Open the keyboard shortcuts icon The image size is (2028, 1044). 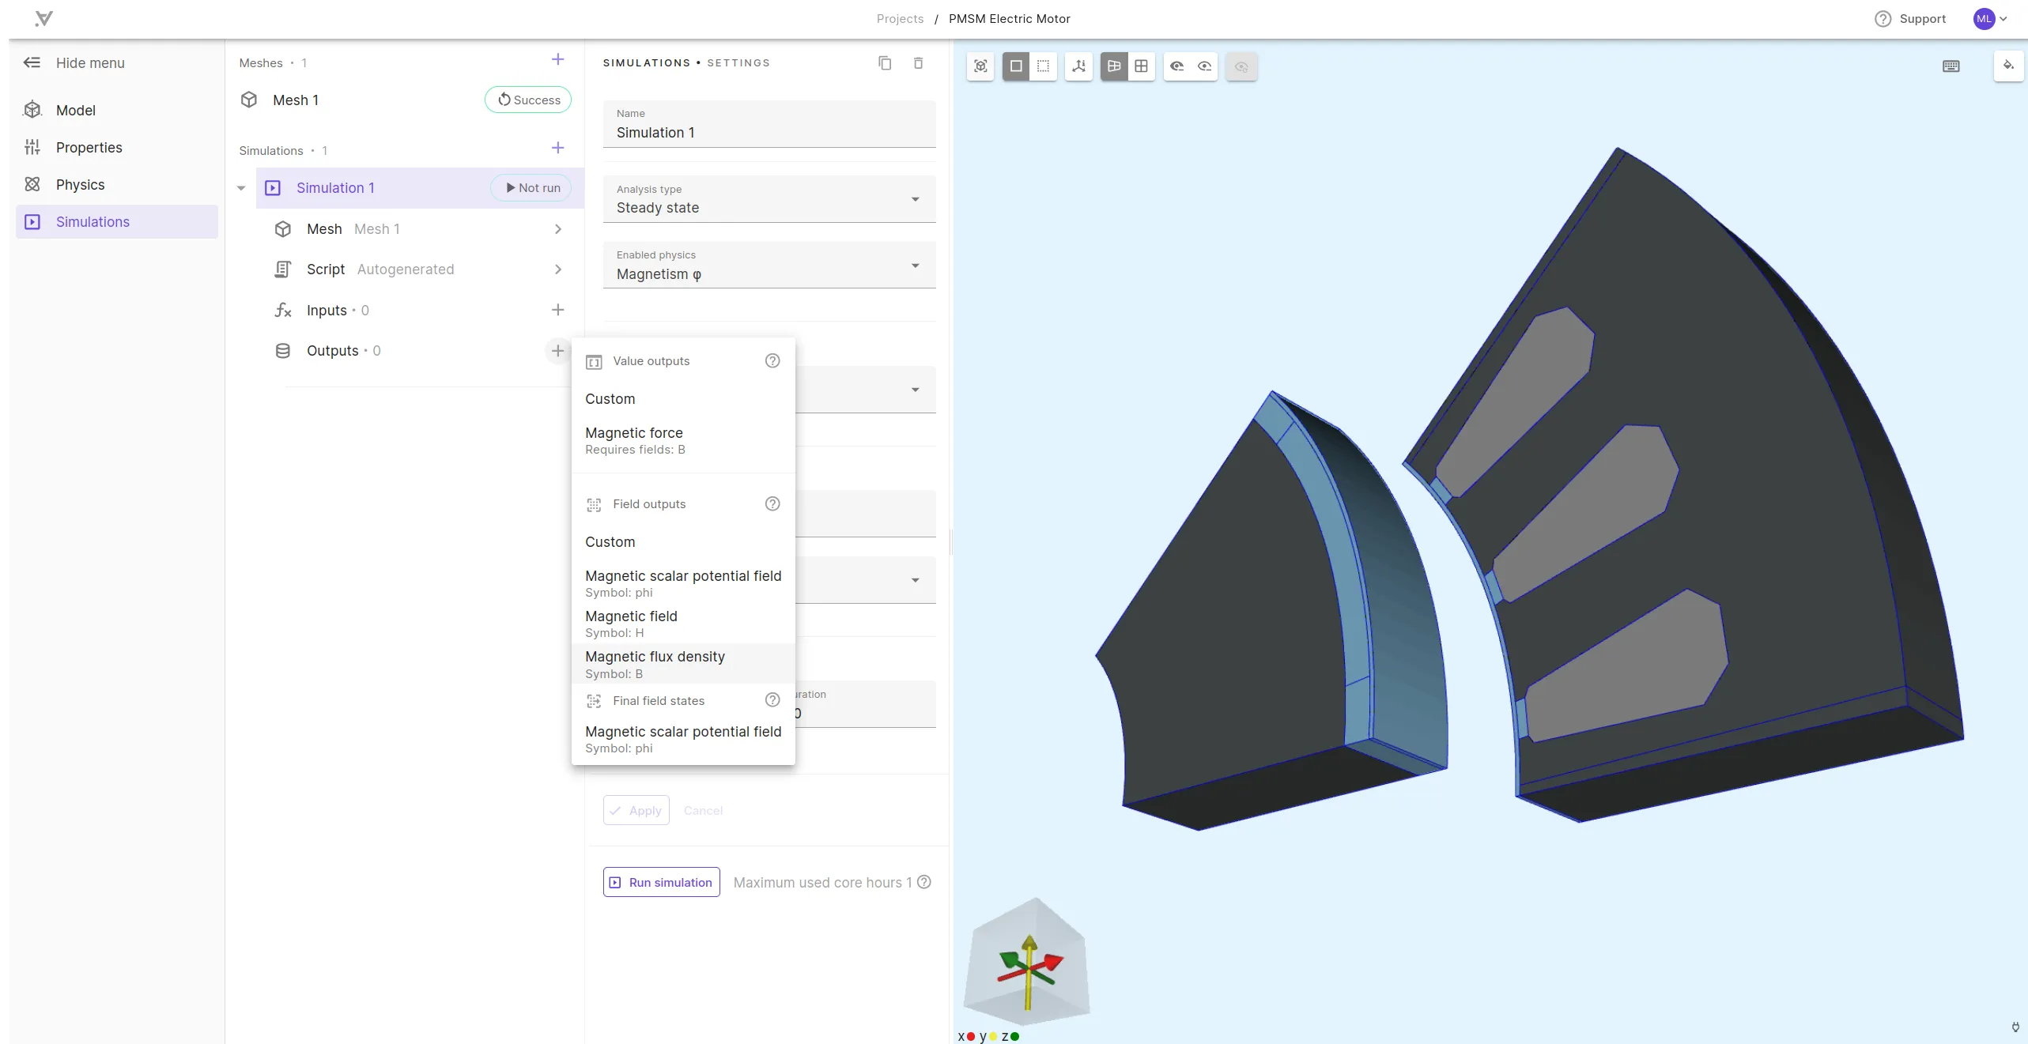click(1951, 66)
